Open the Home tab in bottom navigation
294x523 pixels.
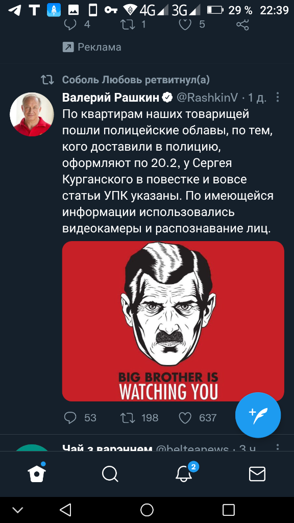pos(37,472)
